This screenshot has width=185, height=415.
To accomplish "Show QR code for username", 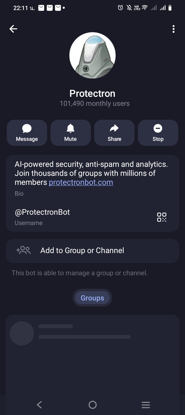I will (x=162, y=217).
